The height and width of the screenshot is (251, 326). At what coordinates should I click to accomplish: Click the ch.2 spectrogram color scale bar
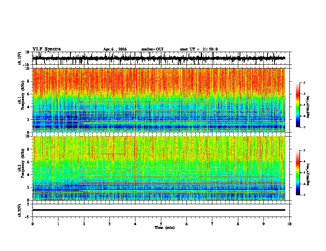click(x=298, y=173)
